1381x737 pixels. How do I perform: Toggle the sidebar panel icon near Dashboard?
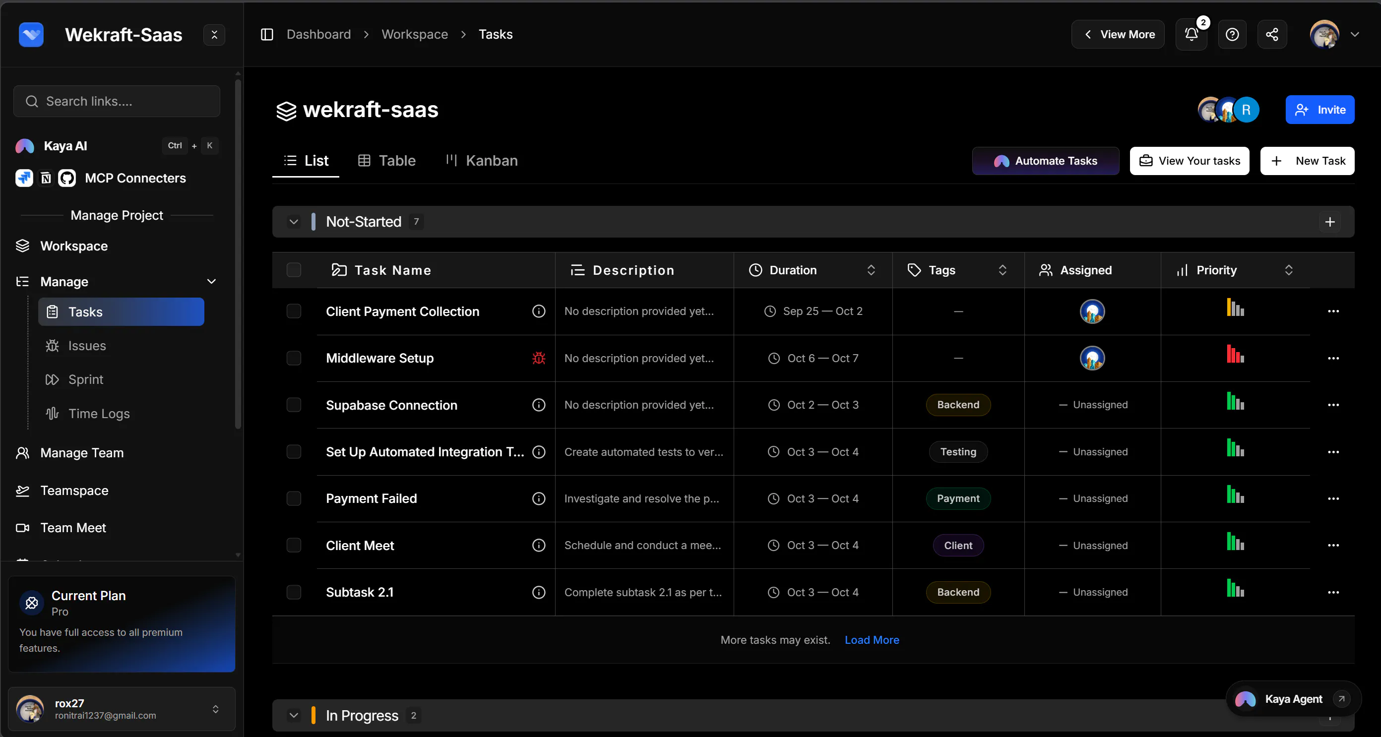(x=266, y=35)
